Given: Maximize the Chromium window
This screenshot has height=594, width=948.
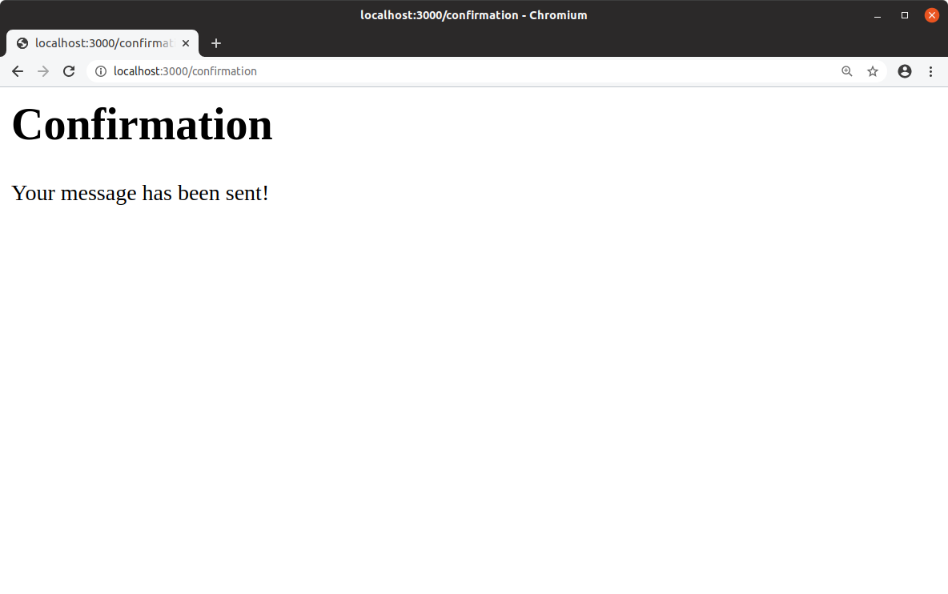Looking at the screenshot, I should coord(905,15).
